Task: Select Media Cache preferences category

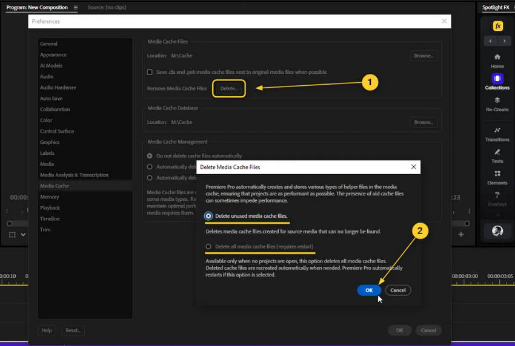Action: 85,186
